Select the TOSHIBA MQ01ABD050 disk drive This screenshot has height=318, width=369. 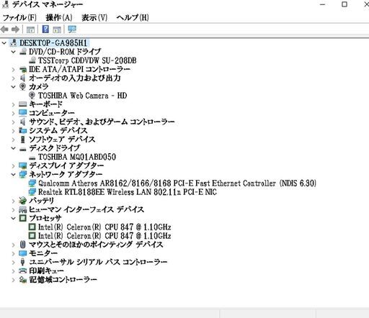[77, 157]
